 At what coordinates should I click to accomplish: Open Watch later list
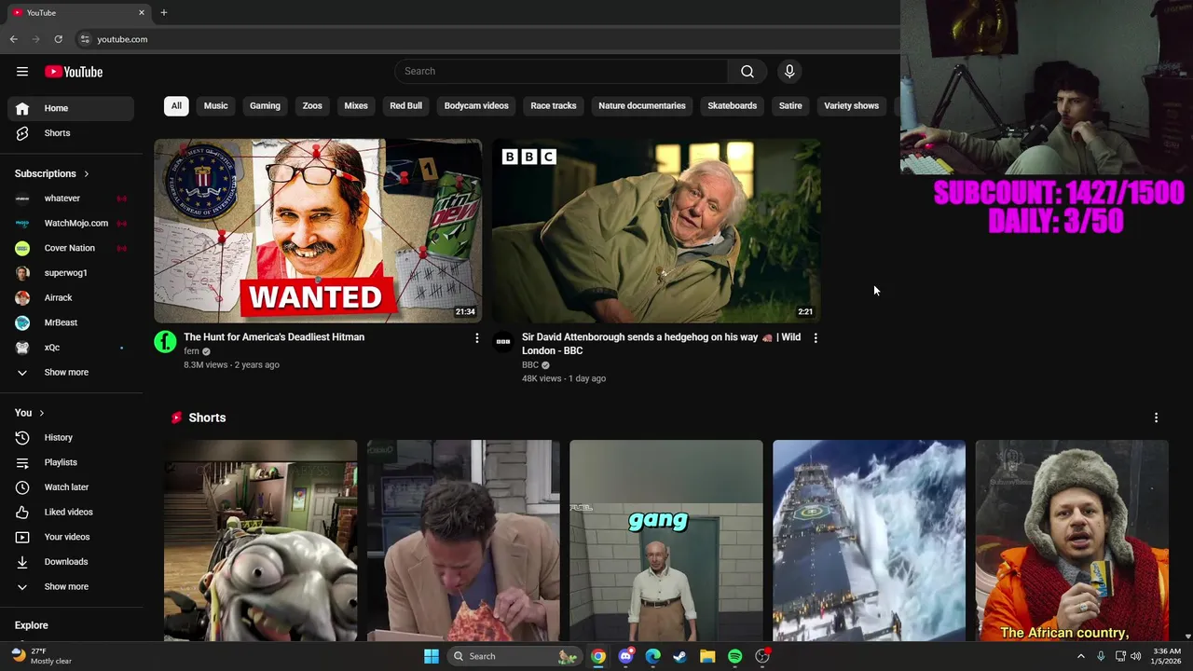tap(71, 487)
